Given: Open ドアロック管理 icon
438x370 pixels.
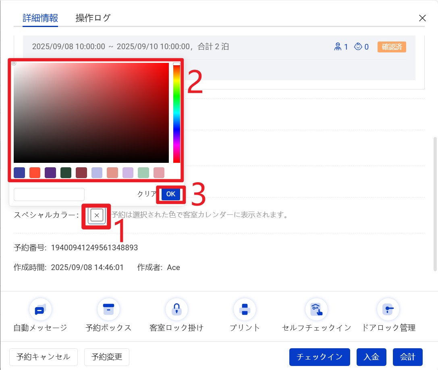Looking at the screenshot, I should point(388,310).
